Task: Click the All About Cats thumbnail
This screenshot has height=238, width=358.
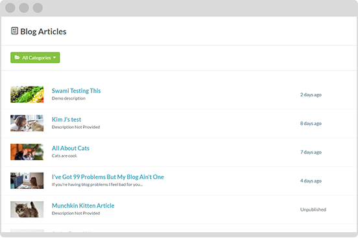Action: pos(27,152)
